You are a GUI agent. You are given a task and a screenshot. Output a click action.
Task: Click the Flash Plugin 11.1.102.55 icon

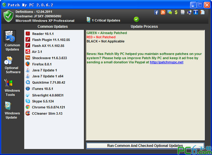click(28, 40)
